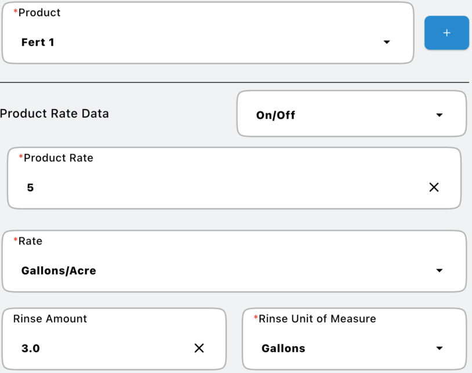Click the Rate field label
Viewport: 472px width, 373px height.
30,241
